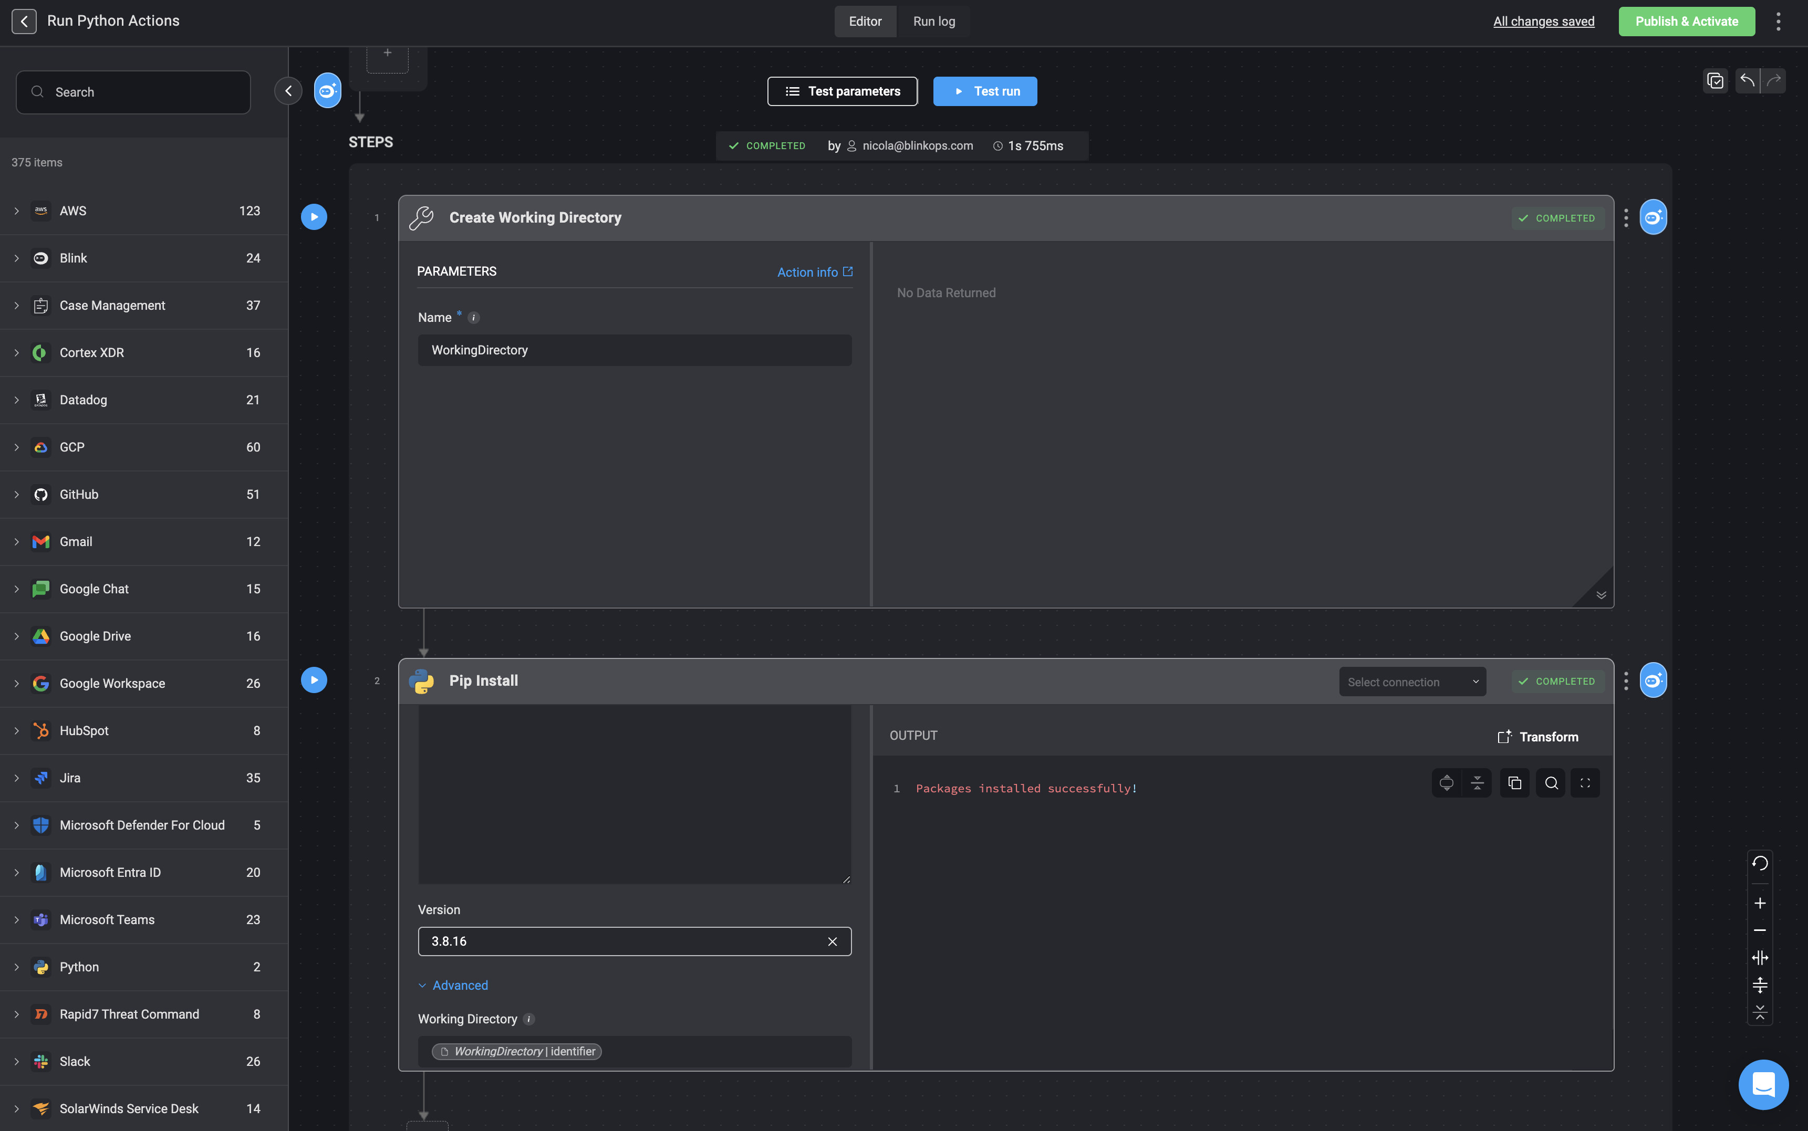Open the HubSpot category row
Image resolution: width=1808 pixels, height=1131 pixels.
click(x=144, y=731)
